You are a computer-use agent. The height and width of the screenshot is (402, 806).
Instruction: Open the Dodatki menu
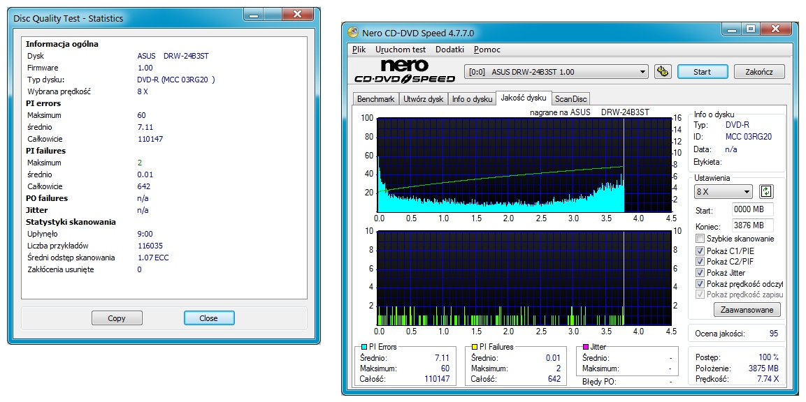click(x=449, y=50)
